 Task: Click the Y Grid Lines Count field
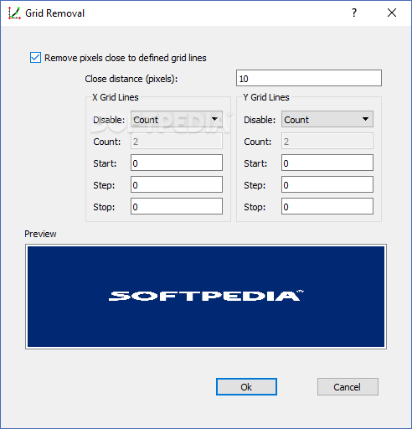tap(327, 141)
